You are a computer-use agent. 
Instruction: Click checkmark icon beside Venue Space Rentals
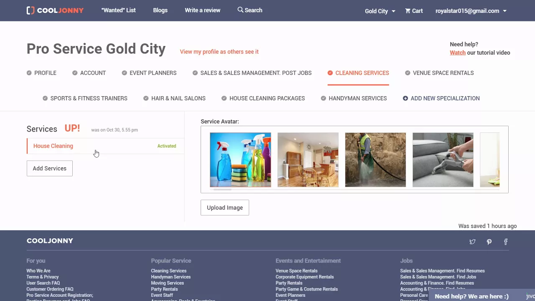click(408, 73)
